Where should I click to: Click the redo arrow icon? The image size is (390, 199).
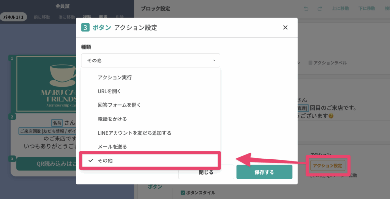[320, 9]
